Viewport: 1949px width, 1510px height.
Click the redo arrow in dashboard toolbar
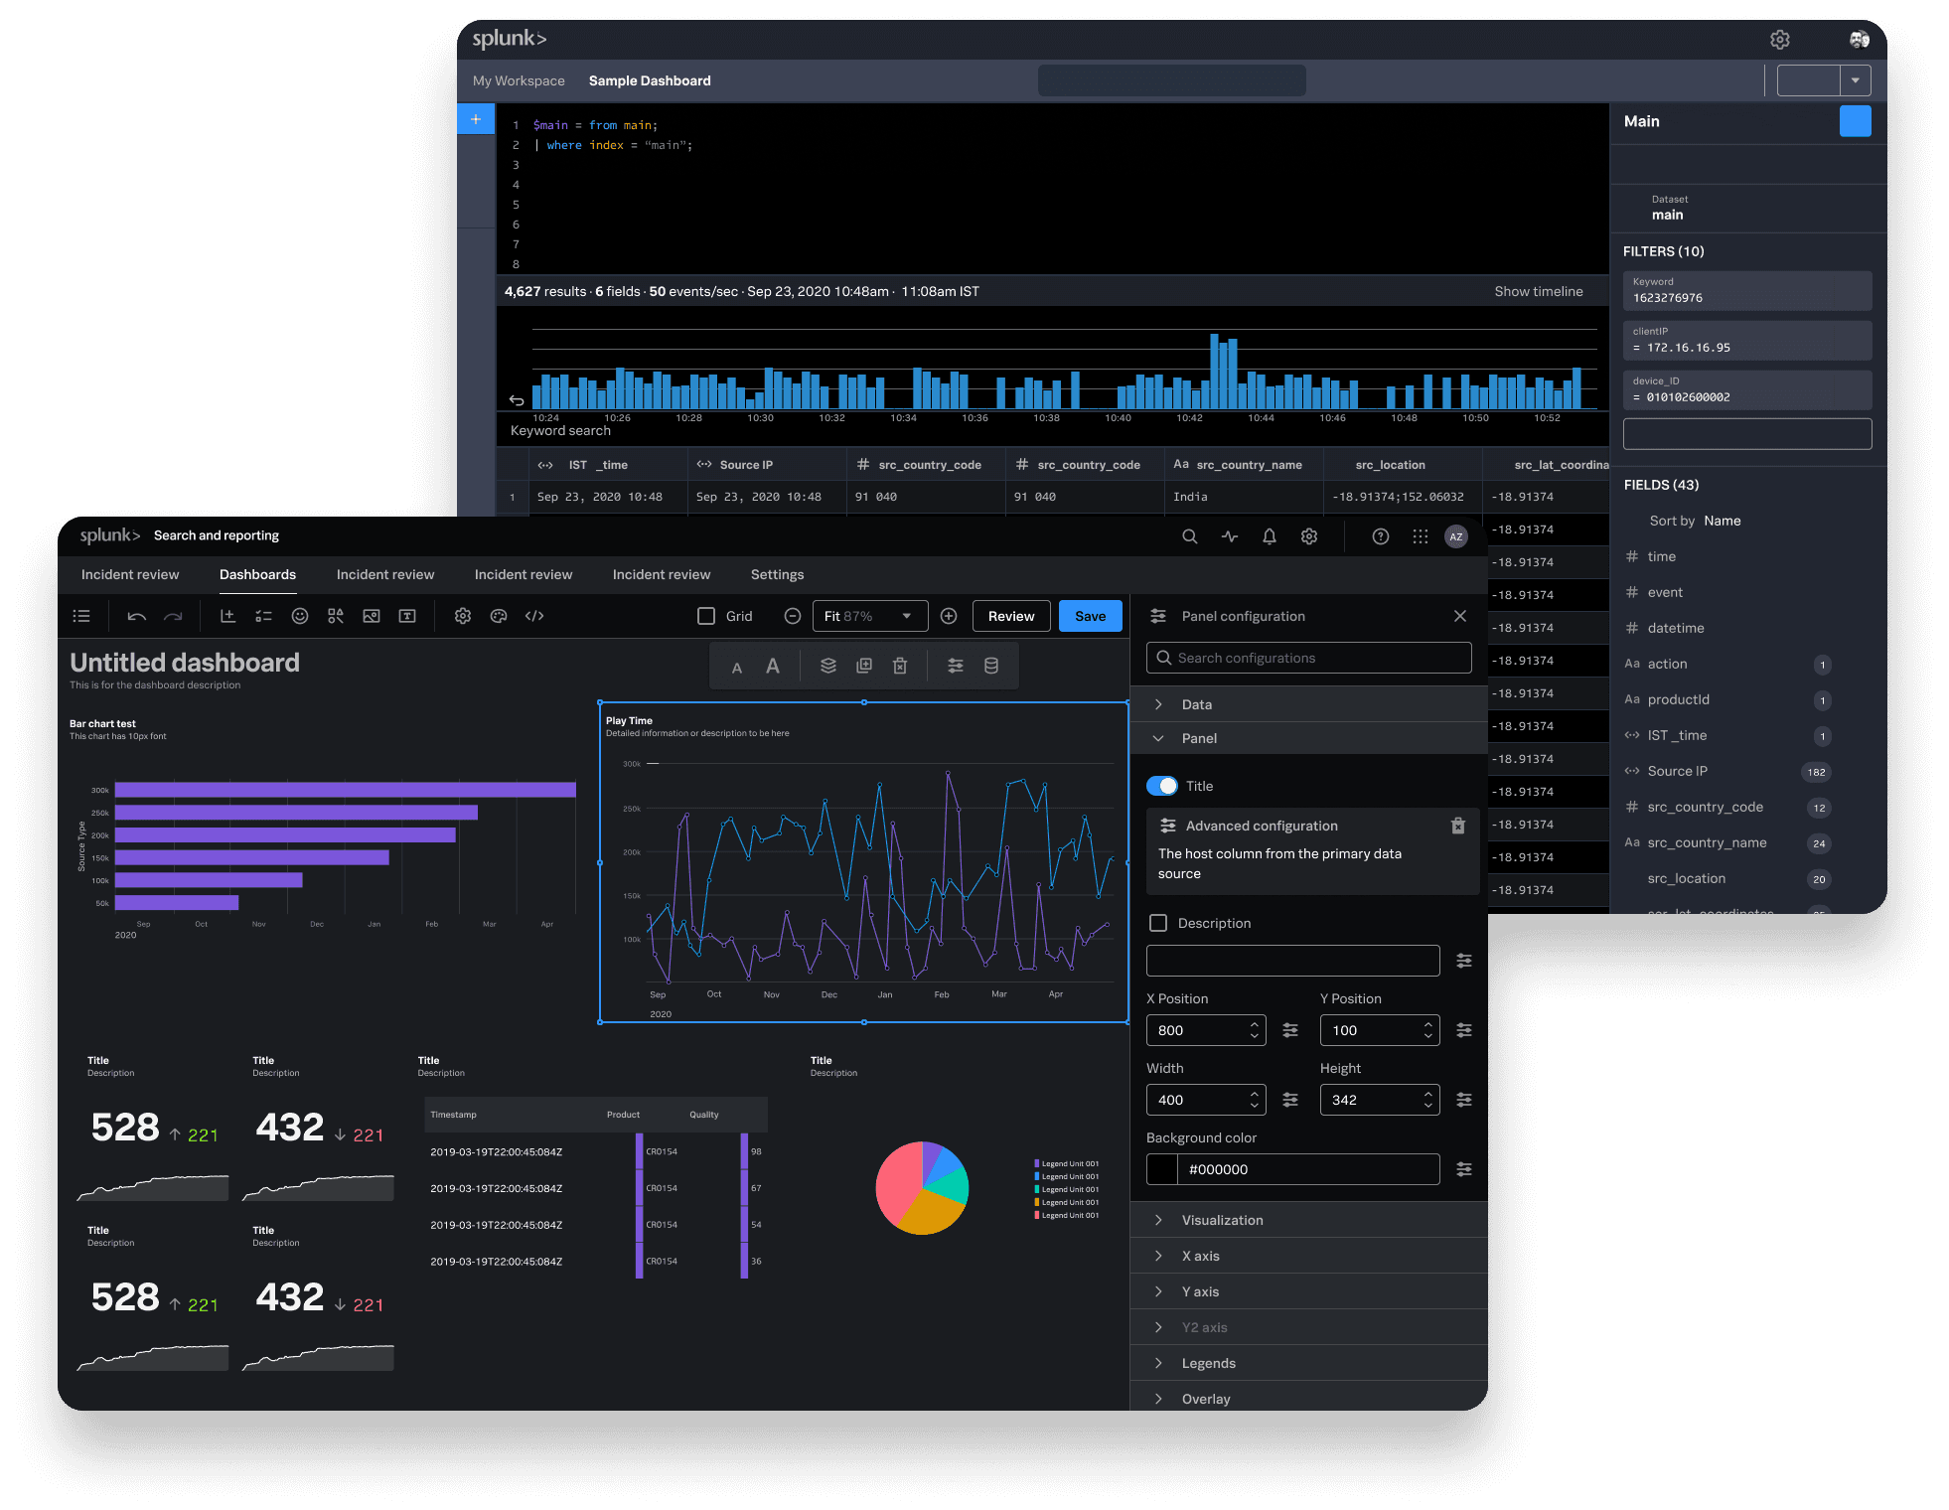click(173, 616)
